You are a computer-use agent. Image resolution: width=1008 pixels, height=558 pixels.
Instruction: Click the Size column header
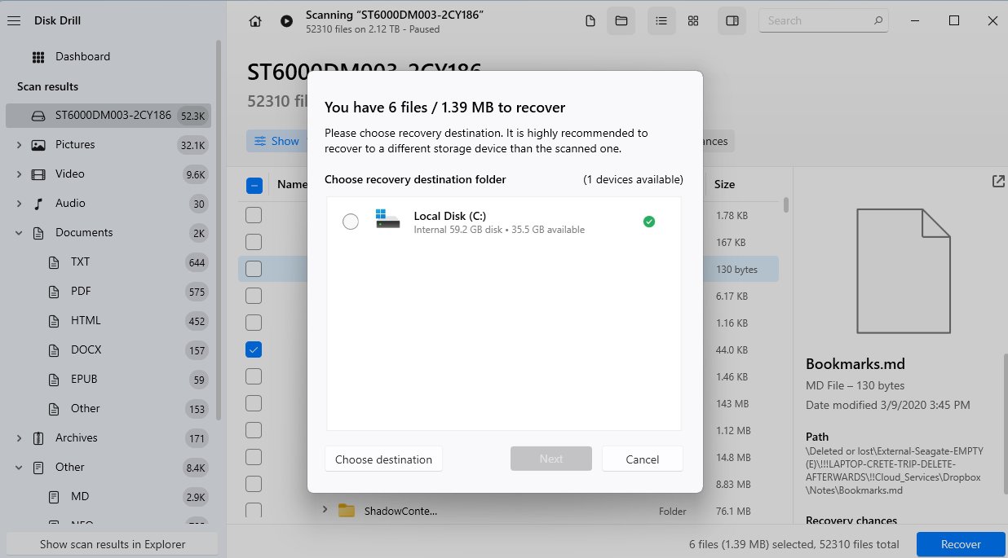725,185
